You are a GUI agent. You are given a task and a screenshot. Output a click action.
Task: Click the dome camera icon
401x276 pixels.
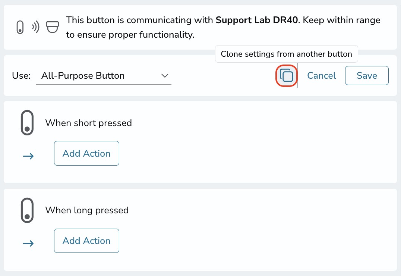pos(53,27)
